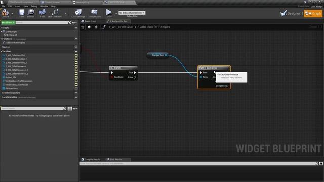Image resolution: width=324 pixels, height=182 pixels.
Task: Collapse the Functions section
Action: pyautogui.click(x=1, y=39)
